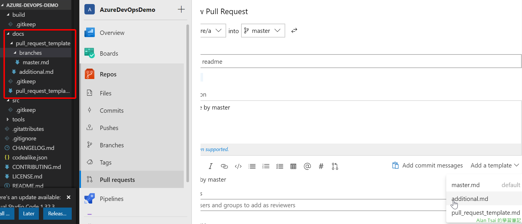Select additional.md template option

coord(484,199)
